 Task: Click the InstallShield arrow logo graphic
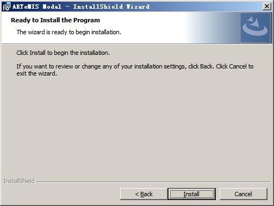[x=255, y=27]
